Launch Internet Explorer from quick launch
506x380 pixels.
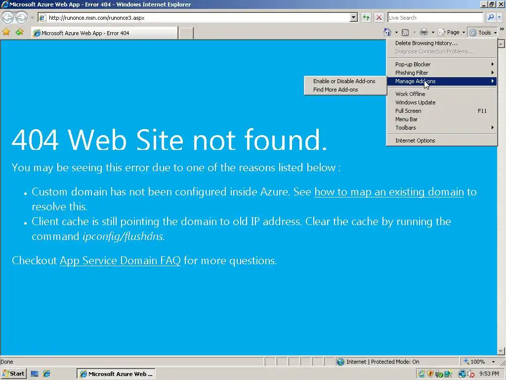tap(46, 374)
